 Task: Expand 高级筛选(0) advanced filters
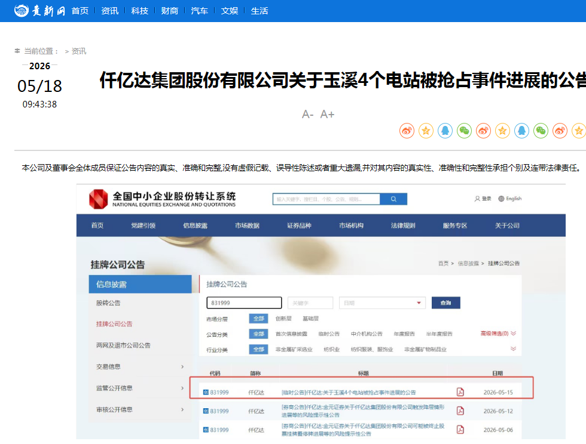coord(498,333)
